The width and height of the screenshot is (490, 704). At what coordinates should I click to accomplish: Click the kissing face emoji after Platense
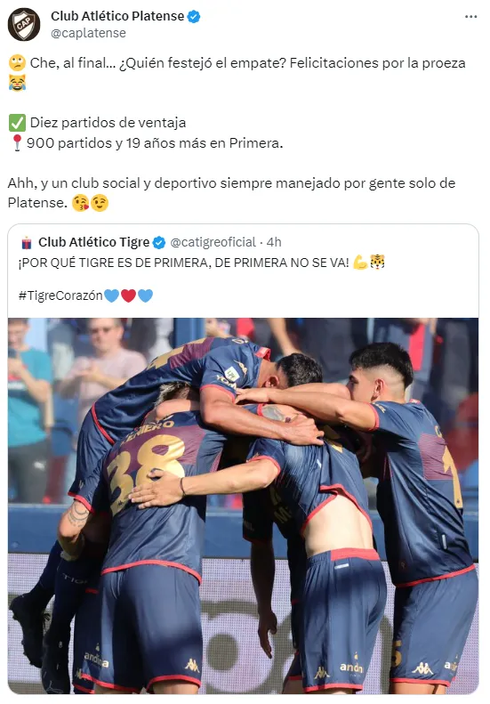click(x=80, y=203)
